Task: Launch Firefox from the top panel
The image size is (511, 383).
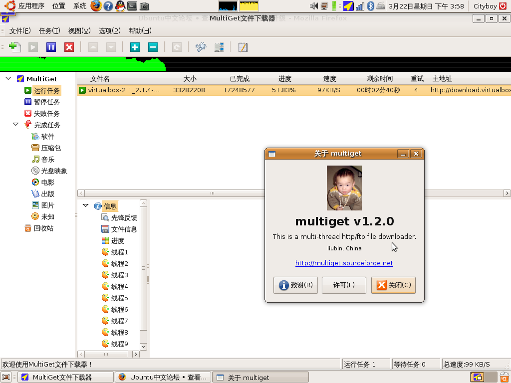Action: point(96,6)
